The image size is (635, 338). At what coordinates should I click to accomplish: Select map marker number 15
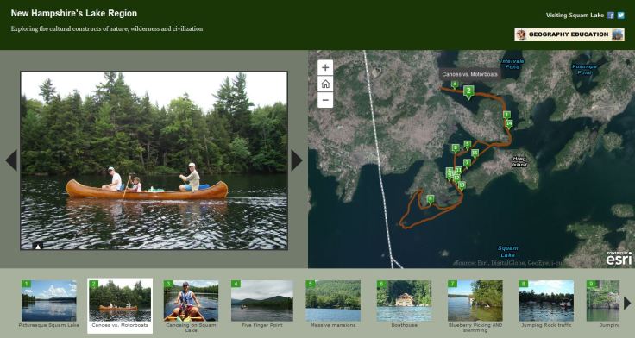[x=475, y=153]
